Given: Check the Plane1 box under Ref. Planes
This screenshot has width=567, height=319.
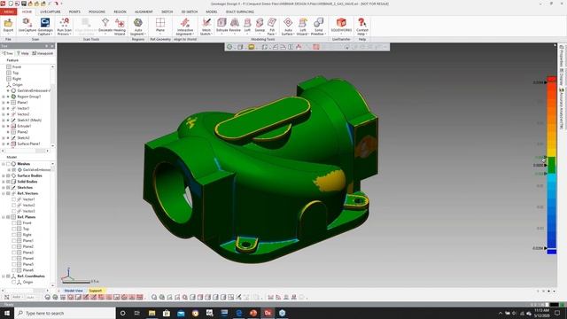Looking at the screenshot, I should pyautogui.click(x=14, y=240).
